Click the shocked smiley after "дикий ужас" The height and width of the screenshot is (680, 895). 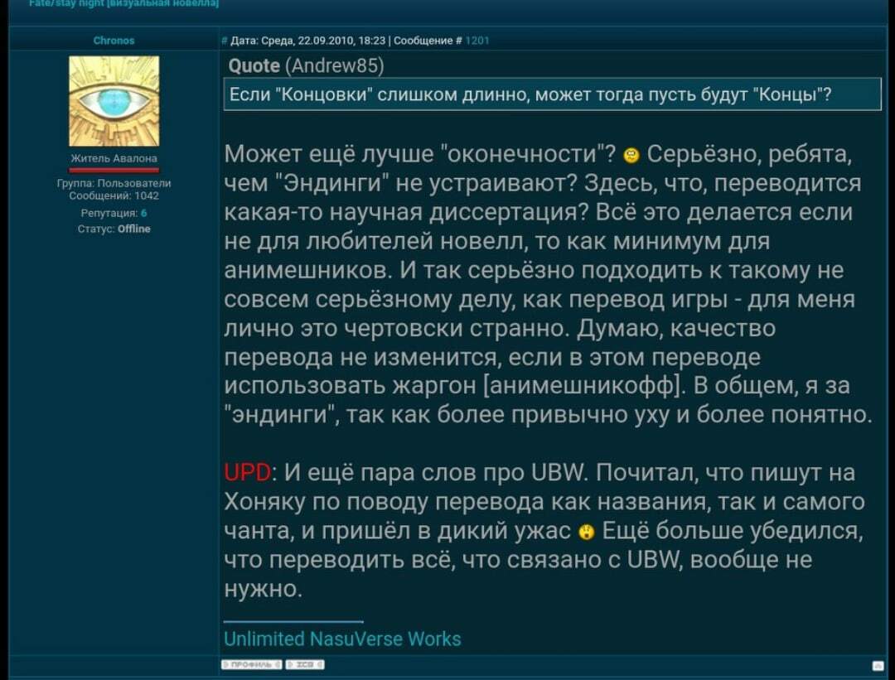587,532
